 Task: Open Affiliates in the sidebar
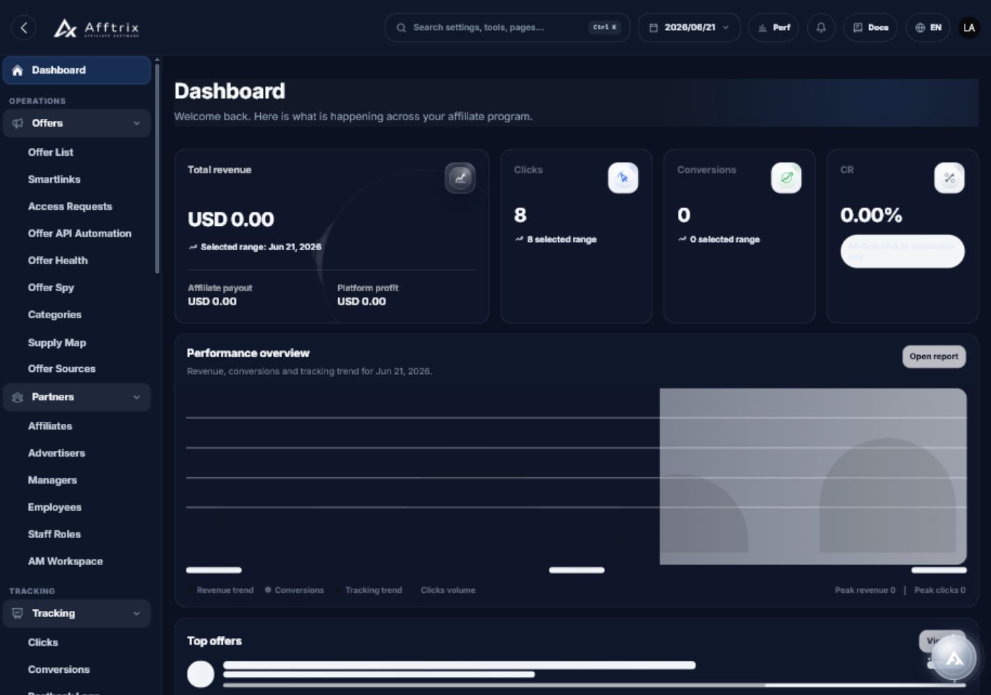[49, 426]
